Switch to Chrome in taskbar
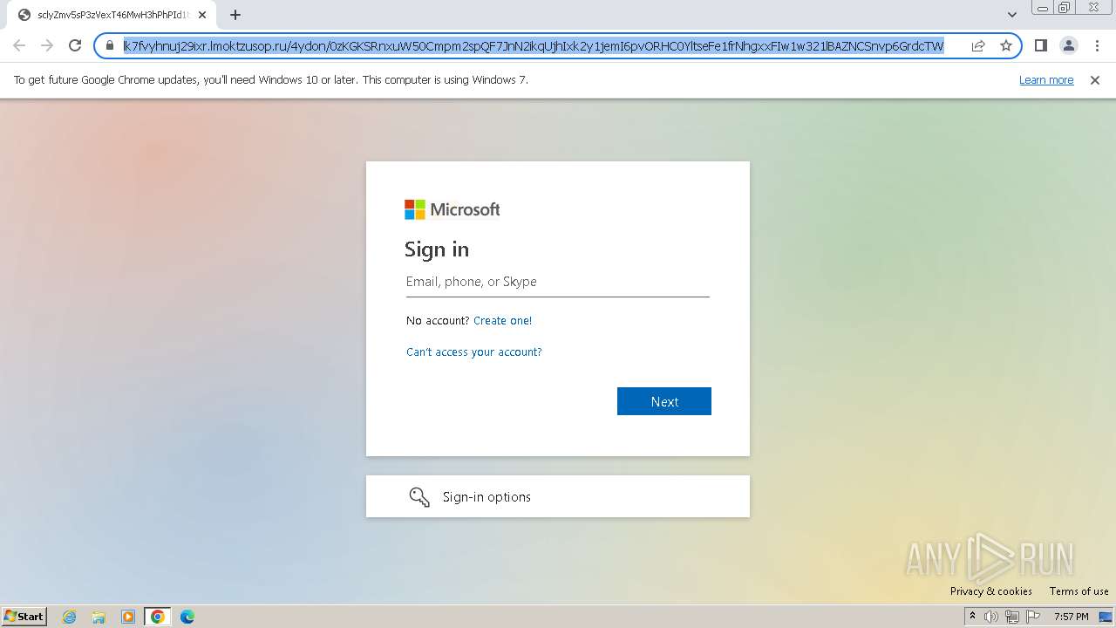The image size is (1116, 628). point(157,617)
